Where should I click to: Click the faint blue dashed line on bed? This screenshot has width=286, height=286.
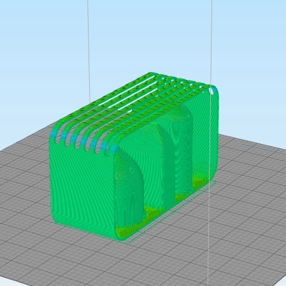pos(265,148)
